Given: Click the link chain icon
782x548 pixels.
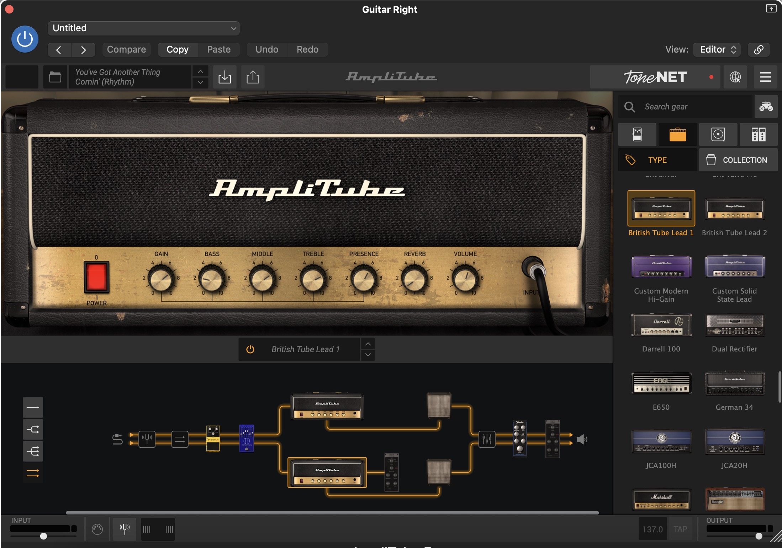Looking at the screenshot, I should [759, 49].
